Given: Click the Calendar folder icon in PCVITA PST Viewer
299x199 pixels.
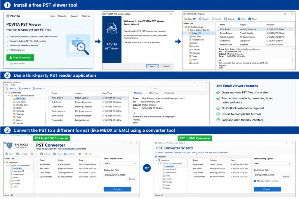Looking at the screenshot, I should 190,53.
